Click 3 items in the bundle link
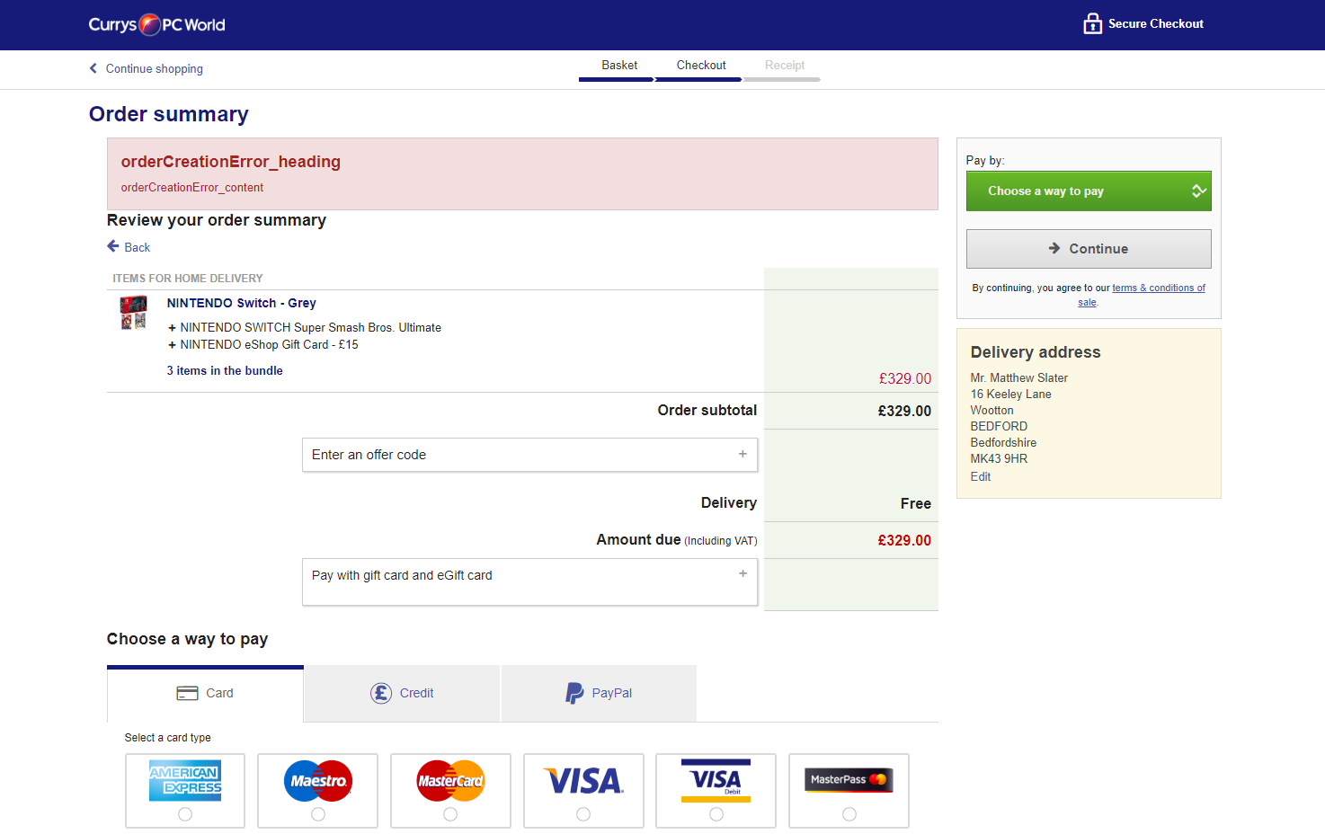The width and height of the screenshot is (1325, 834). 225,370
